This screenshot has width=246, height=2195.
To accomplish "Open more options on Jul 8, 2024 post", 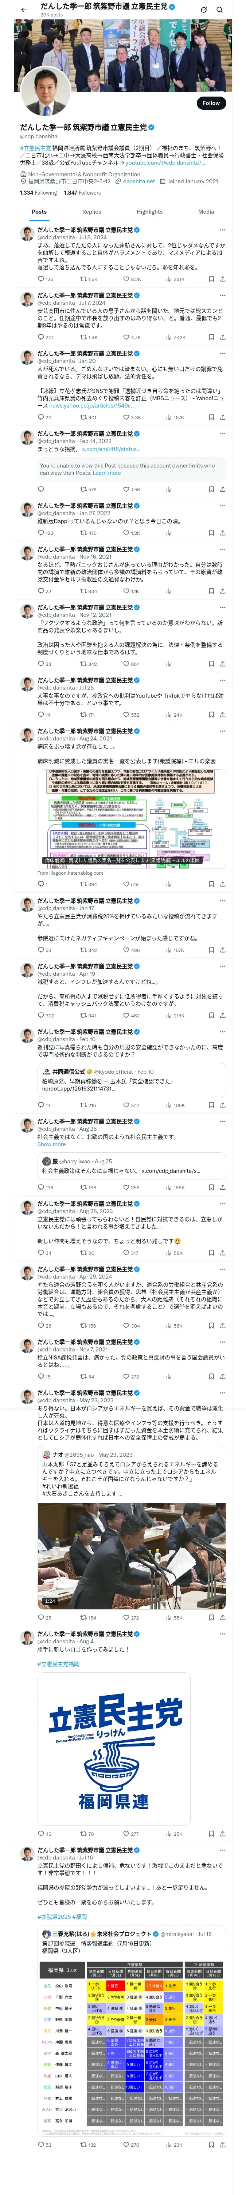I will click(x=222, y=230).
